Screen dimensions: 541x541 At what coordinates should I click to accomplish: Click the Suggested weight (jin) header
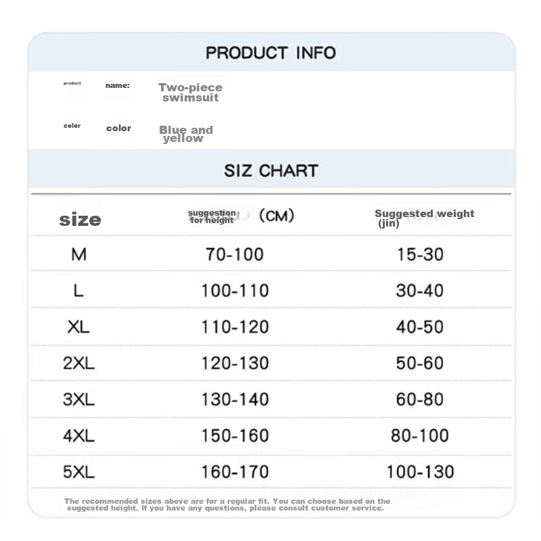425,218
